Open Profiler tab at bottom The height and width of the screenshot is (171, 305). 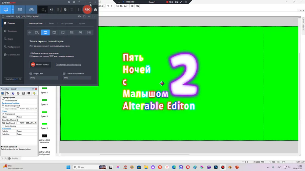14,158
